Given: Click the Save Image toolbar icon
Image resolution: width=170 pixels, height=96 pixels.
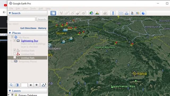Looking at the screenshot, I should pos(132,13).
